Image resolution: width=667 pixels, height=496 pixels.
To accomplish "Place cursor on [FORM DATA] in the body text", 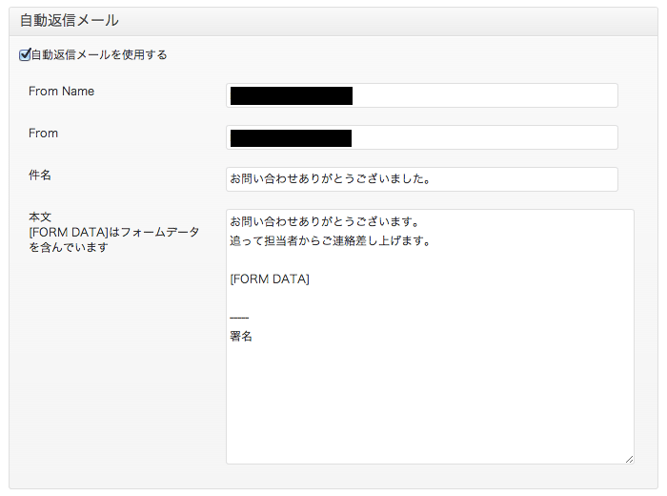I will [270, 279].
